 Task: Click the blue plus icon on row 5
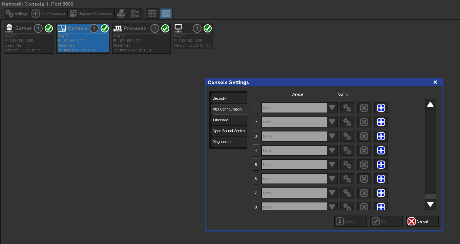(x=381, y=165)
